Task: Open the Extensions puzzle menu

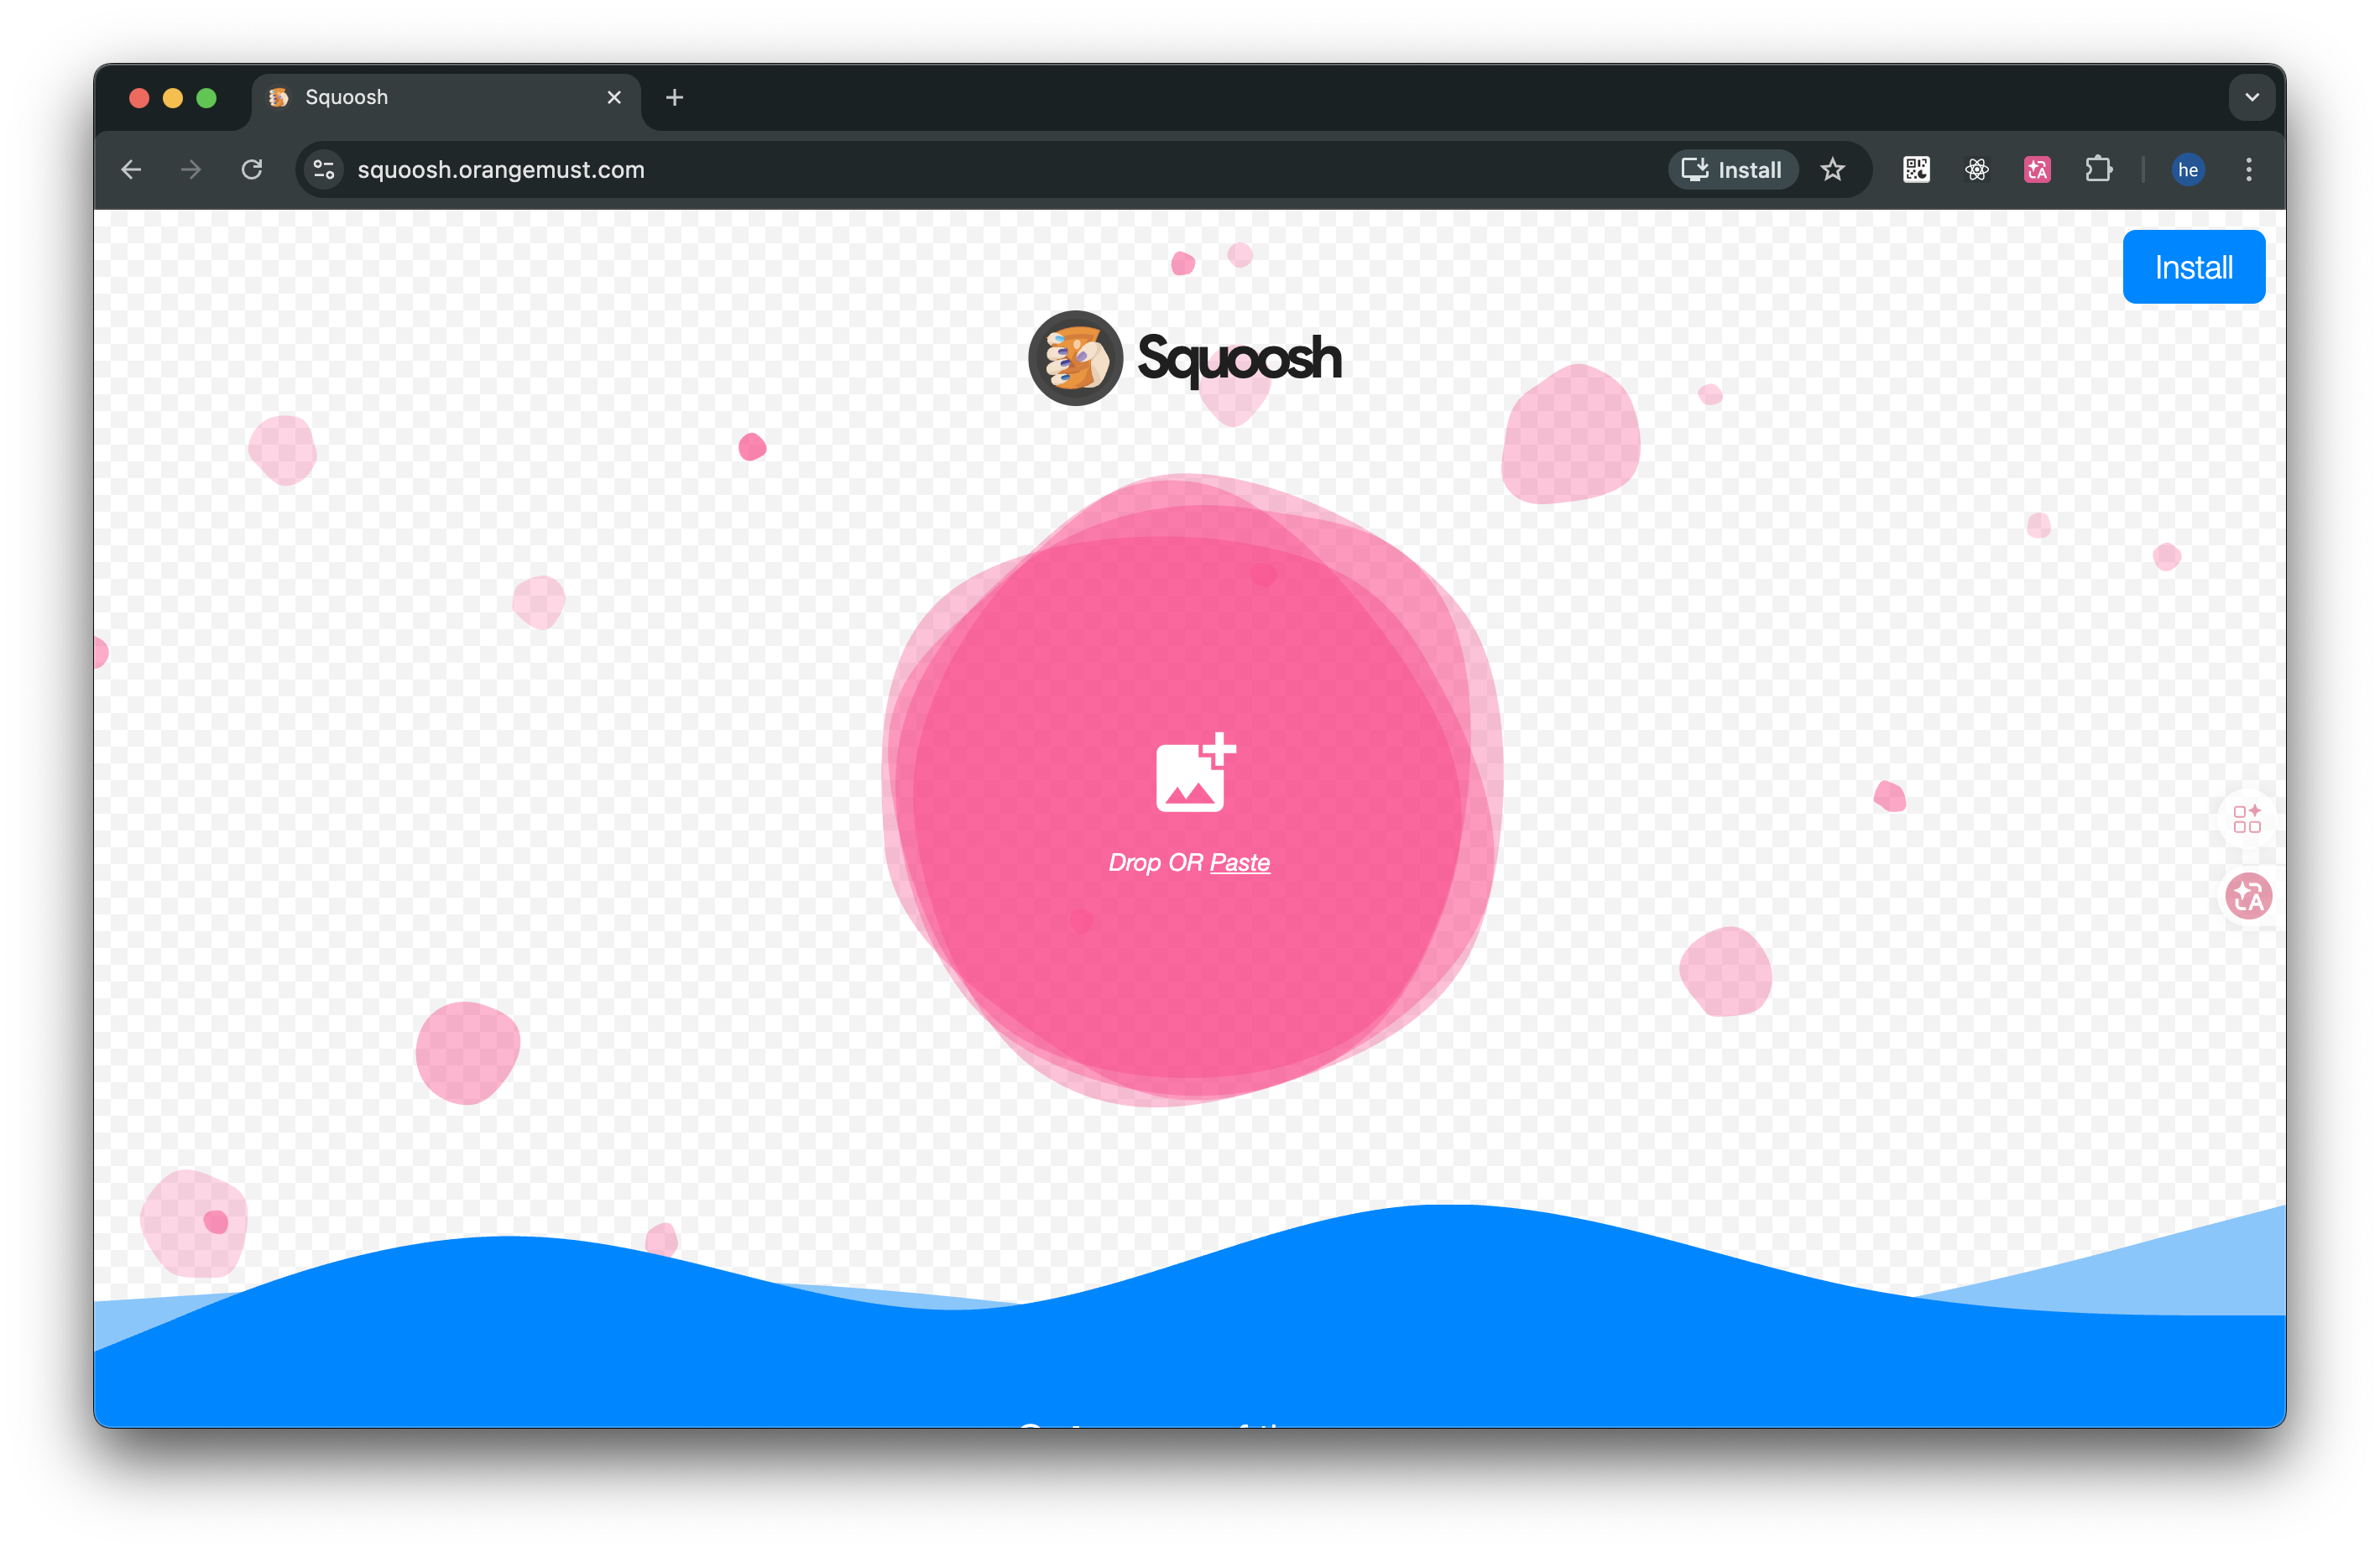Action: (x=2099, y=170)
